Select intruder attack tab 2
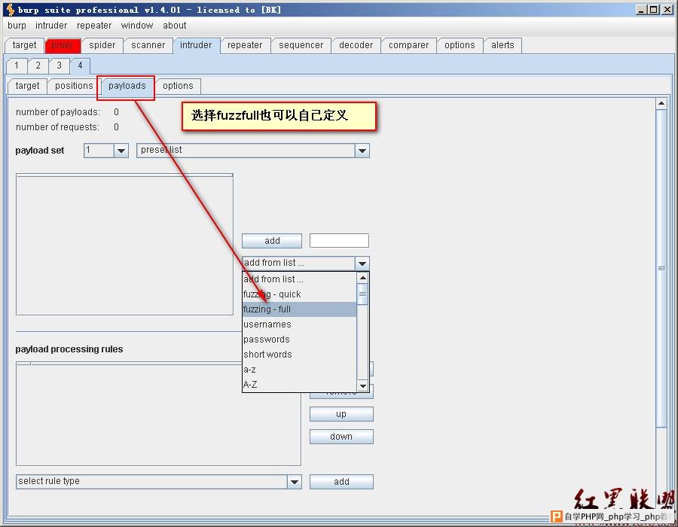The height and width of the screenshot is (527, 678). pyautogui.click(x=38, y=65)
